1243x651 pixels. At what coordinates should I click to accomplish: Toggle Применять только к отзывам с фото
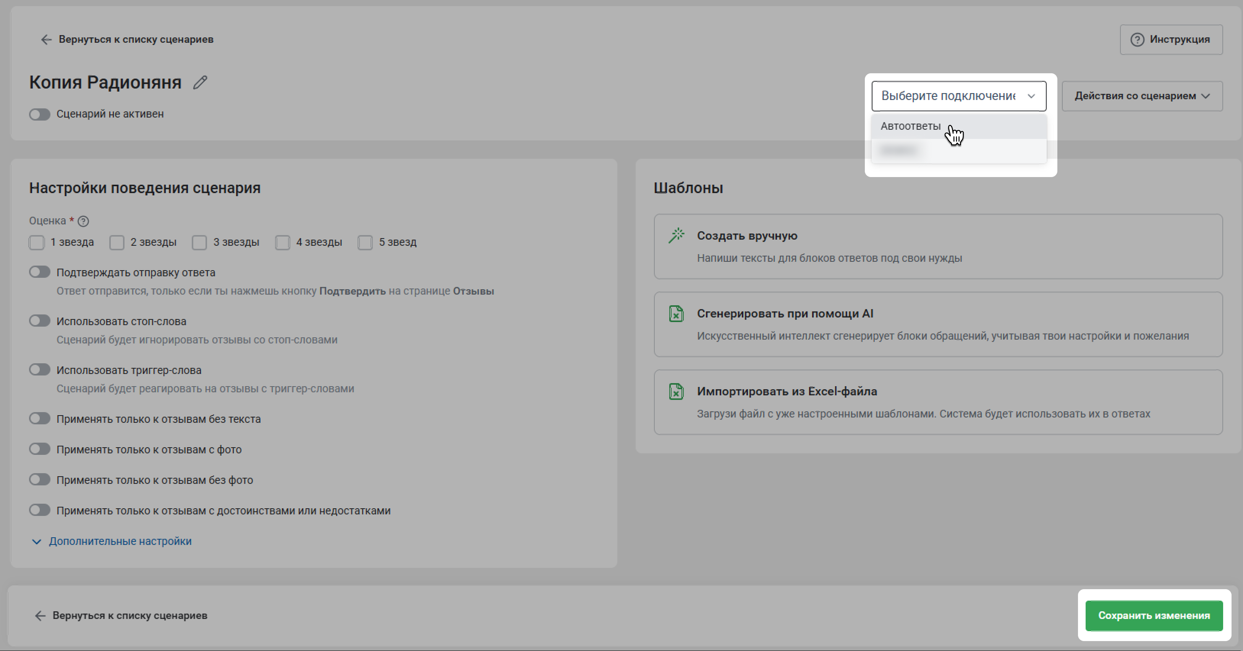(40, 449)
